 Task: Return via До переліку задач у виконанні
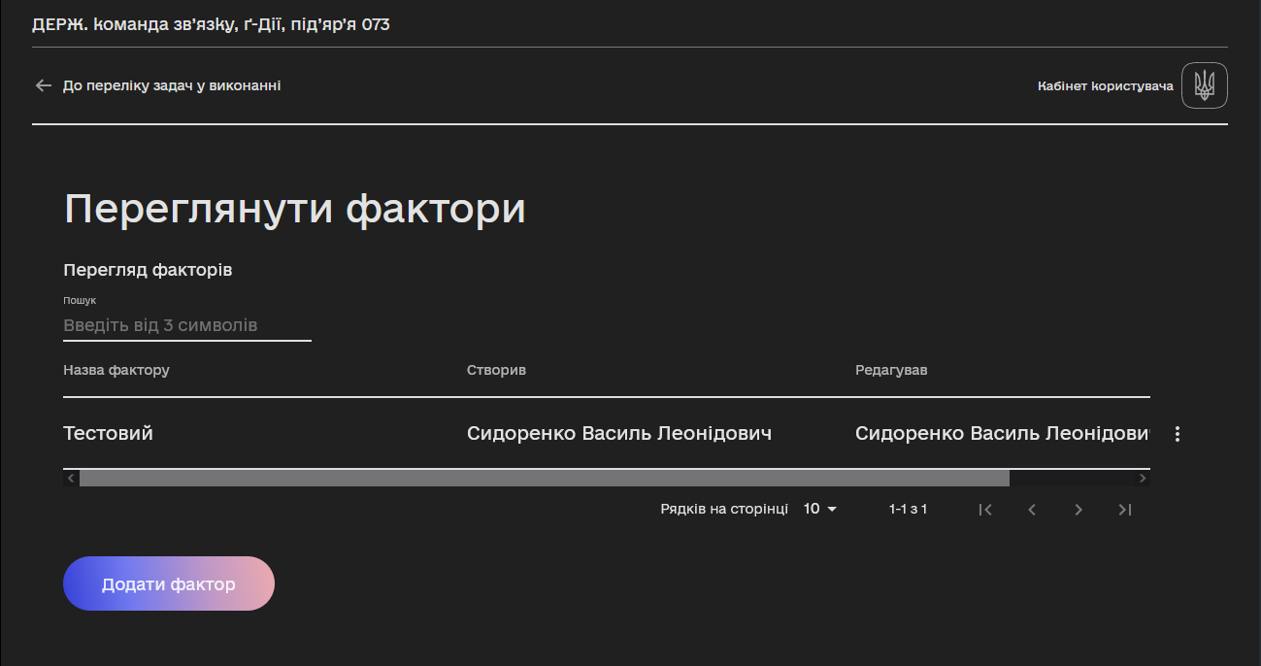172,85
